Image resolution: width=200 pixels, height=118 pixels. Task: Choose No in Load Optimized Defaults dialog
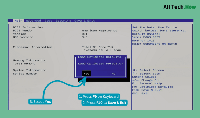(x=113, y=74)
